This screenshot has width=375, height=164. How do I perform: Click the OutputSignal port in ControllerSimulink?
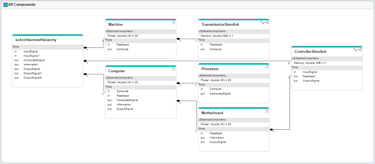click(x=311, y=80)
